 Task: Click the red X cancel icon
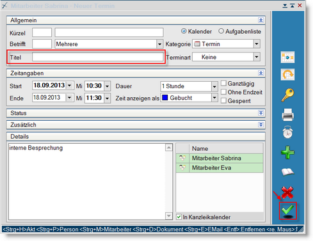point(287,192)
